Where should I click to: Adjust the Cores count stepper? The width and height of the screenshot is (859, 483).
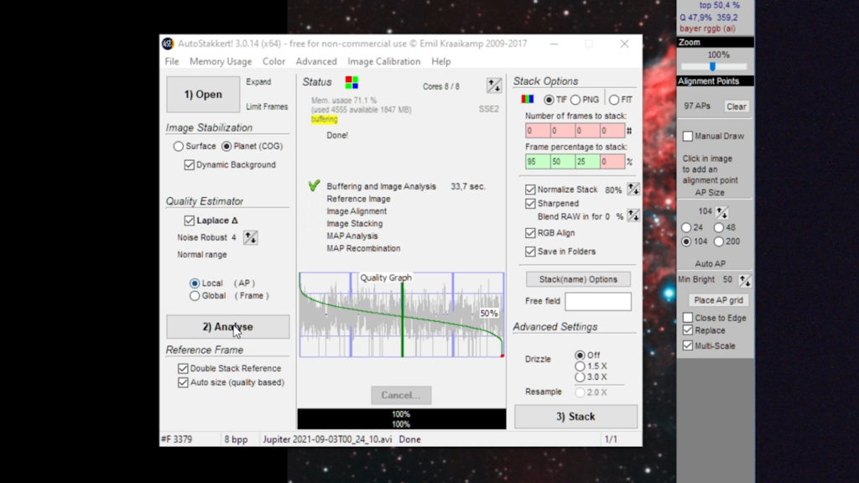click(493, 86)
